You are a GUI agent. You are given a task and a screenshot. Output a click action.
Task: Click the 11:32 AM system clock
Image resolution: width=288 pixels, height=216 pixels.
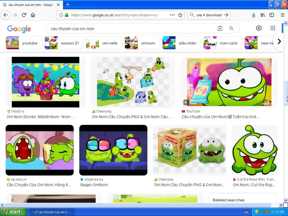(x=278, y=212)
